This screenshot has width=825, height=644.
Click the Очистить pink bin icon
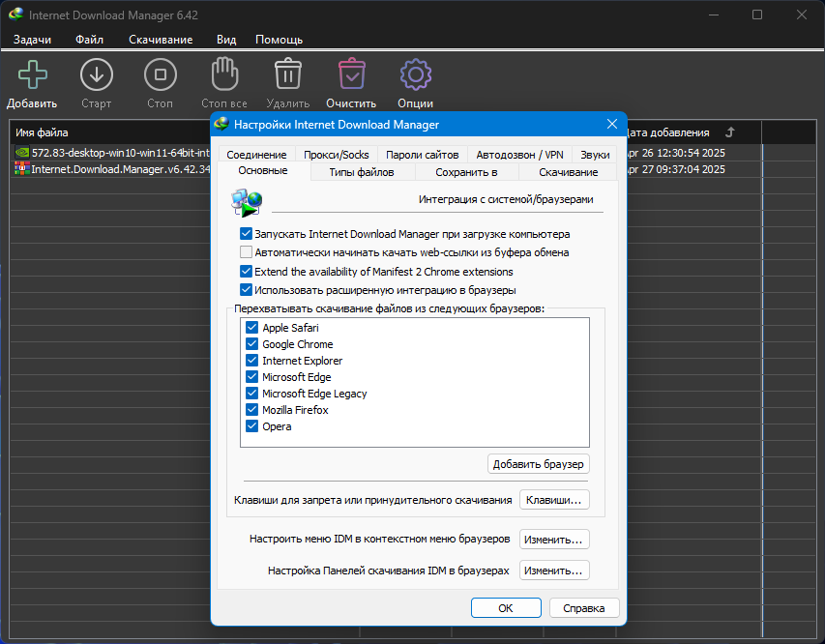point(351,73)
